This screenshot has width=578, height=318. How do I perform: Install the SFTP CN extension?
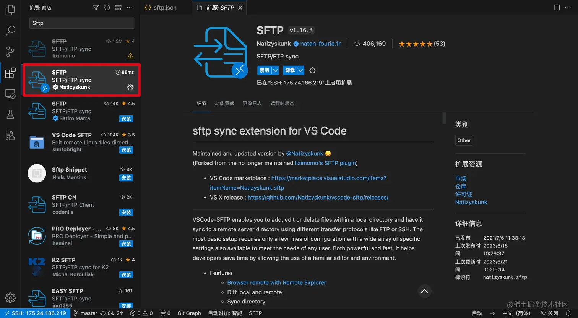(126, 213)
